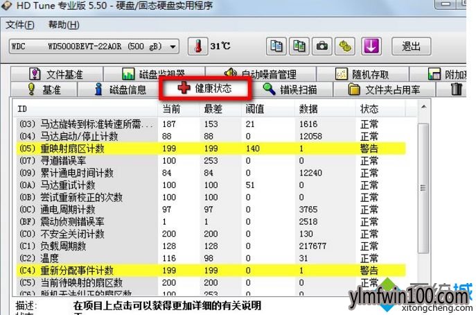Click data value 217677 in C1 row
The image size is (476, 315).
[312, 246]
